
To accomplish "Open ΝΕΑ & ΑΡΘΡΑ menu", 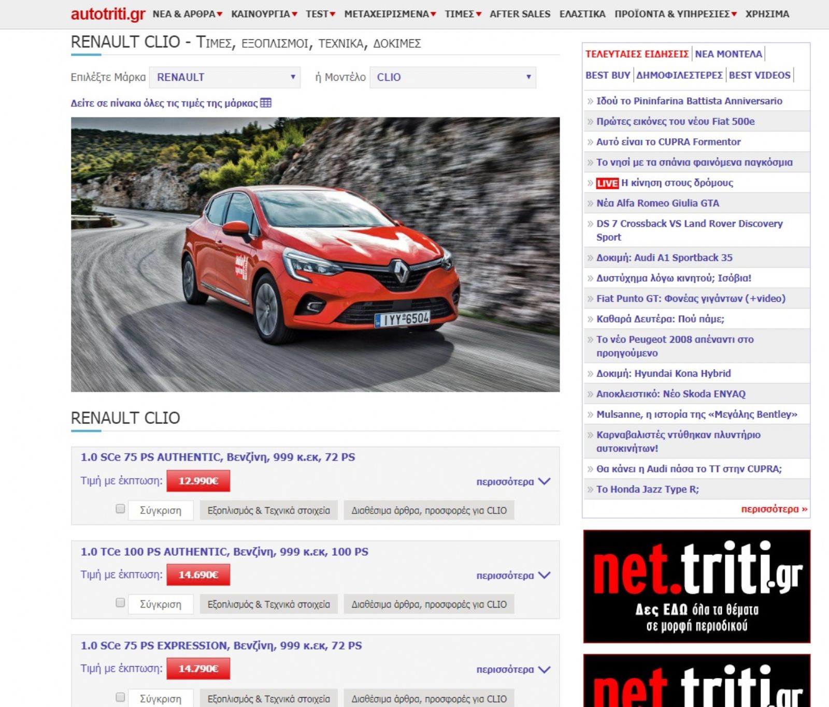I will (x=187, y=14).
